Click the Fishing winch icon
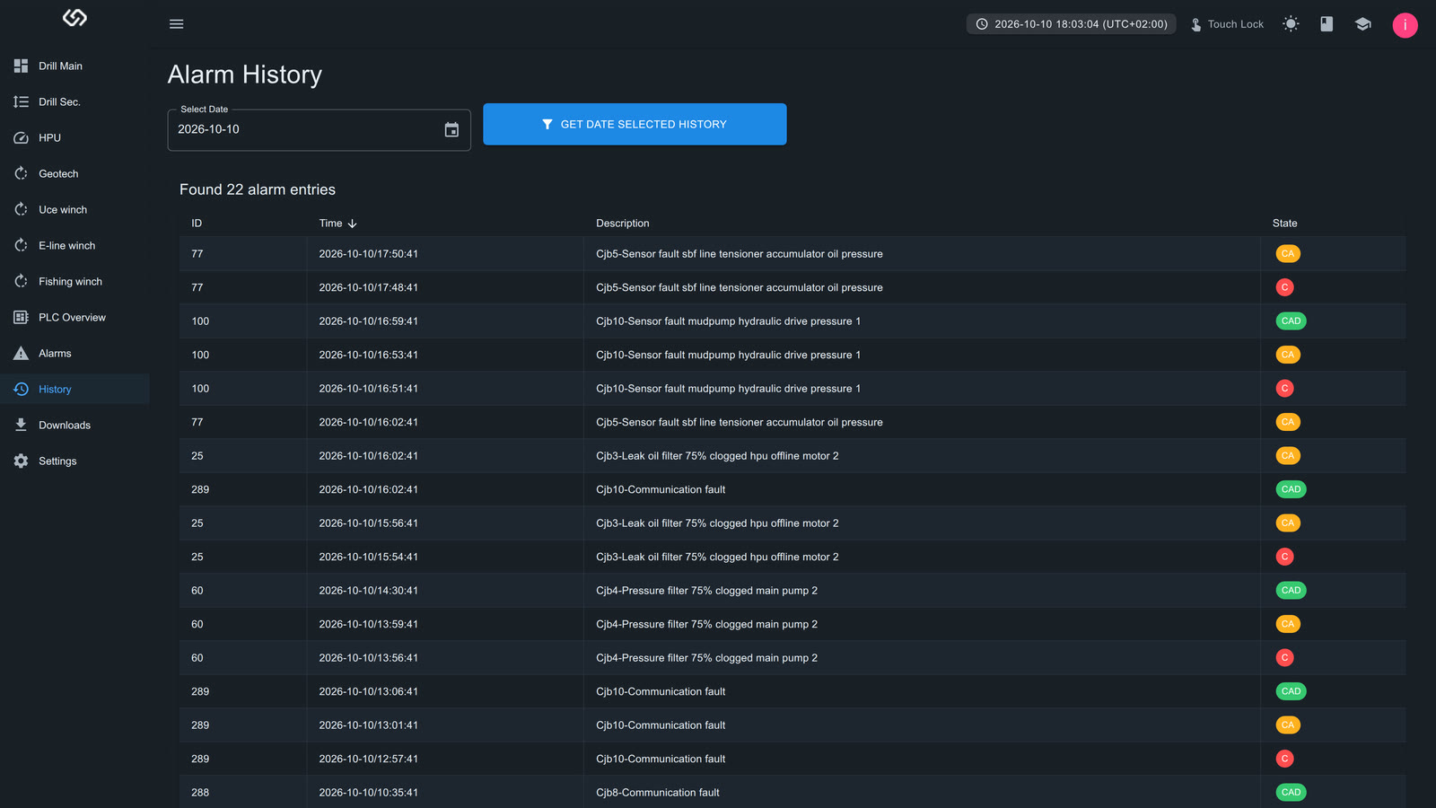 [x=21, y=281]
